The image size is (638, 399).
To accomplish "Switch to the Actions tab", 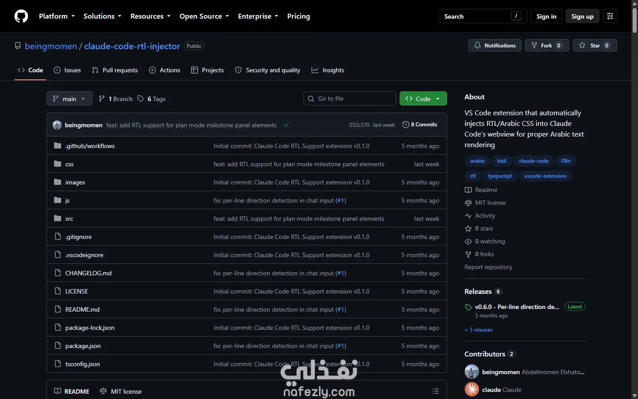I will point(165,70).
